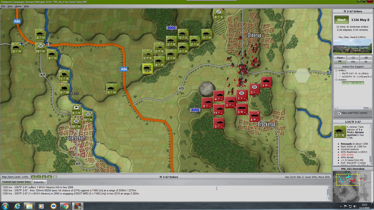Screen dimensions: 374x210
Task: Collapse the Artillery tree node
Action: click(x=336, y=70)
